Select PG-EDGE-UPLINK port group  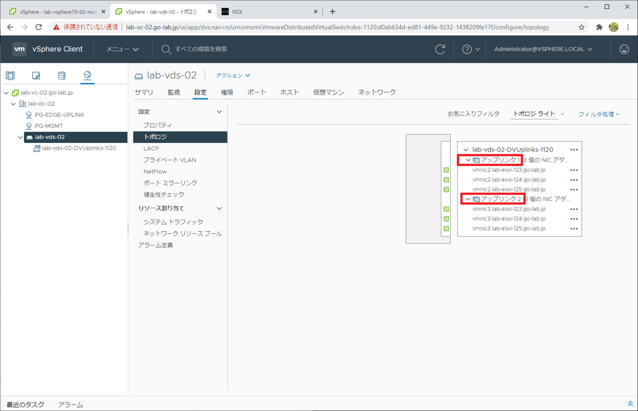pyautogui.click(x=59, y=115)
